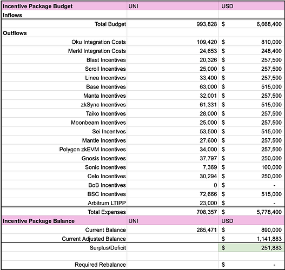Click the Total Budget UNI value 993,828
This screenshot has width=285, height=270.
pos(207,24)
